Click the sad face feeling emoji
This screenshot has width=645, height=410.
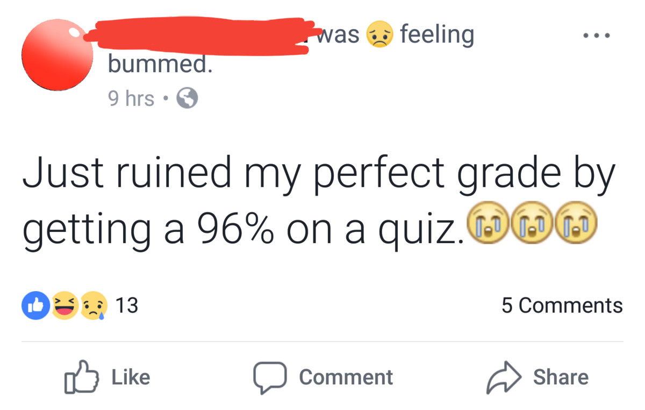click(379, 36)
